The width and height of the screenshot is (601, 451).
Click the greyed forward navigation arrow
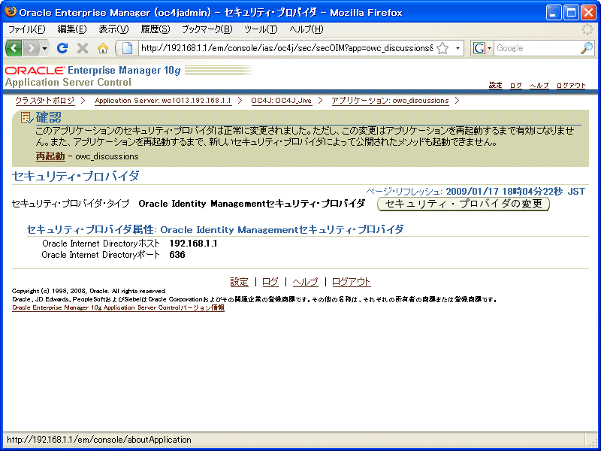coord(32,48)
